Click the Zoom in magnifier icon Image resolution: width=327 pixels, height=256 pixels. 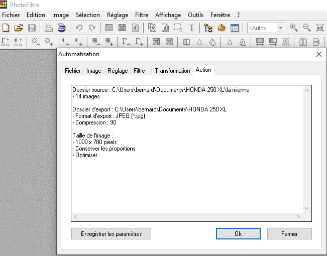coord(293,28)
